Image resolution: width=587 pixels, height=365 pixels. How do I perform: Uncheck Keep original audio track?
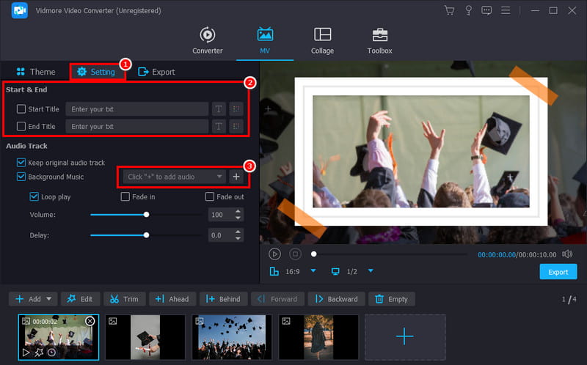21,163
